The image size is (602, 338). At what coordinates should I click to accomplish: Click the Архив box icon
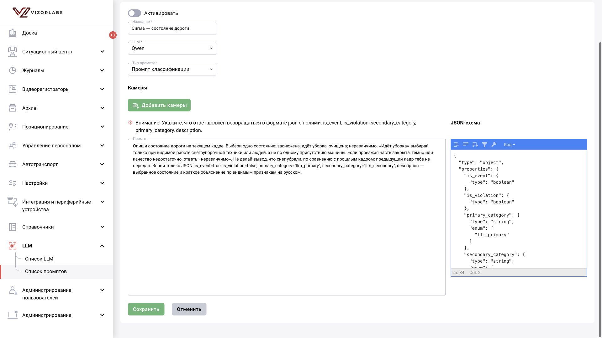pos(13,108)
